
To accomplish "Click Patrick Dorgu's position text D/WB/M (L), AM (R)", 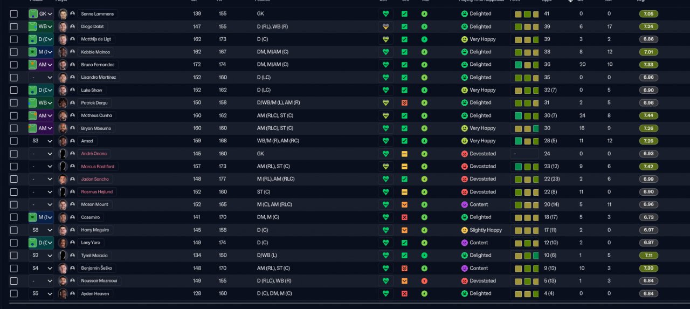I will point(279,102).
